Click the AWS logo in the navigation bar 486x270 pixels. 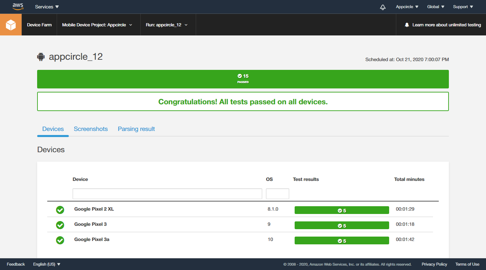point(18,6)
